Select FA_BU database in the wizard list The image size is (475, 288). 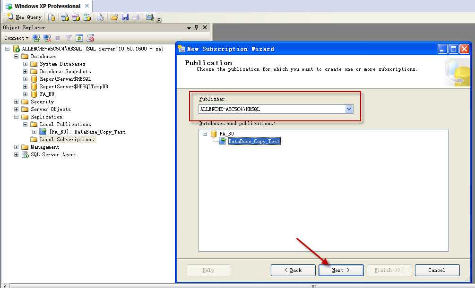226,134
